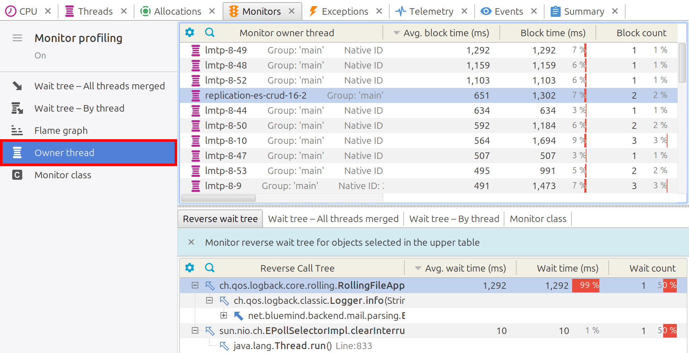Open Reverse Call Tree settings gear
The width and height of the screenshot is (689, 353).
[190, 268]
